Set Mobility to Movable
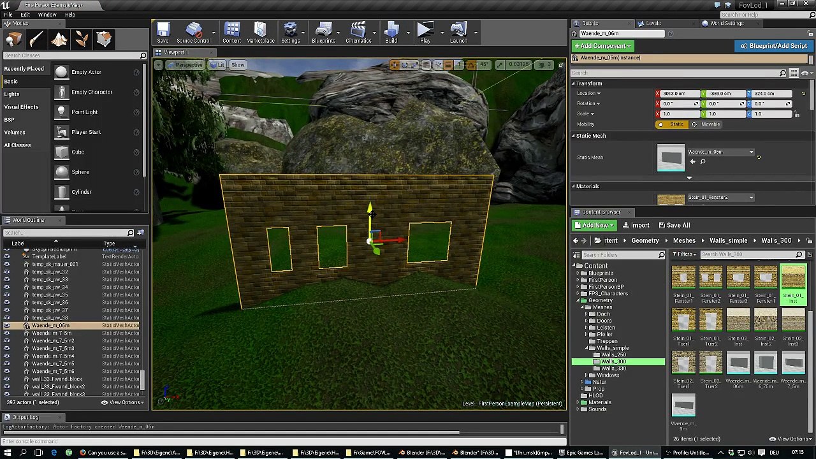This screenshot has width=816, height=459. pos(706,124)
